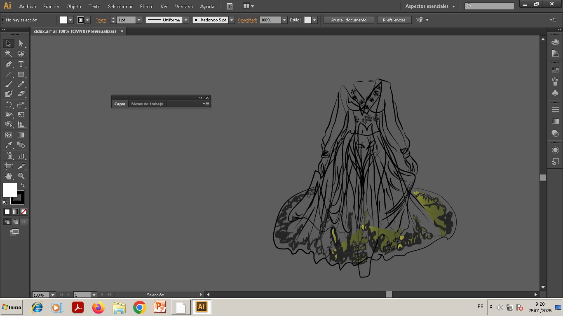Open the Gradient panel icon in dock
The image size is (563, 316).
555,121
